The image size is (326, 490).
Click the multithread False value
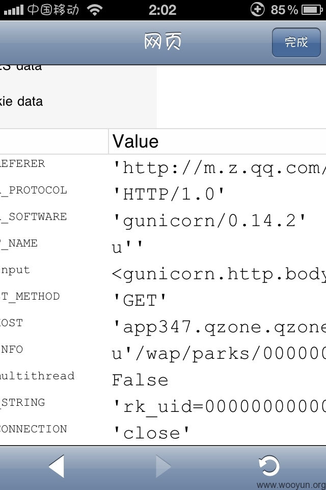click(140, 380)
